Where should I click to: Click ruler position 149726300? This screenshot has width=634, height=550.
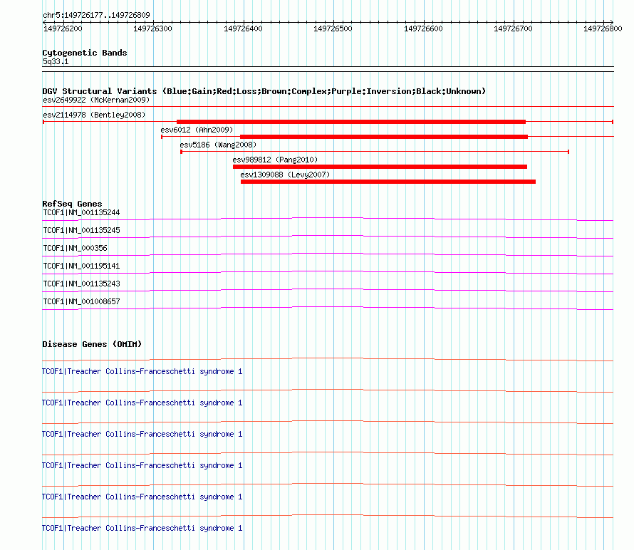152,28
